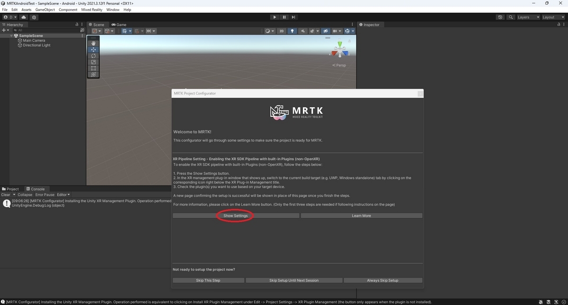
Task: Click the status bar activity indicator
Action: coord(563,302)
